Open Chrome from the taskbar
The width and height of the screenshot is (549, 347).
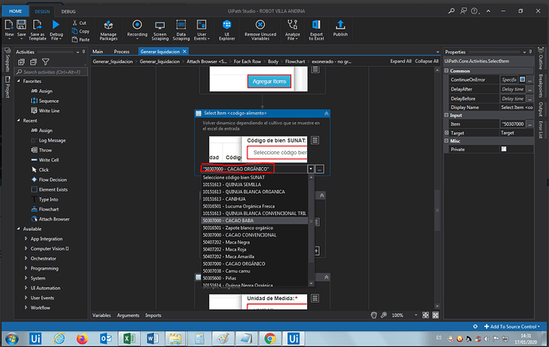270,338
